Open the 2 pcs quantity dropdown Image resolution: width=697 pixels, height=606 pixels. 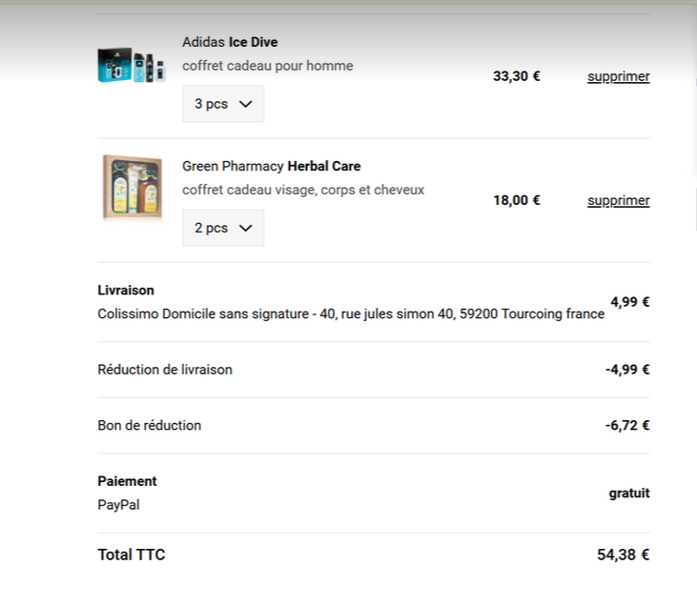[223, 228]
